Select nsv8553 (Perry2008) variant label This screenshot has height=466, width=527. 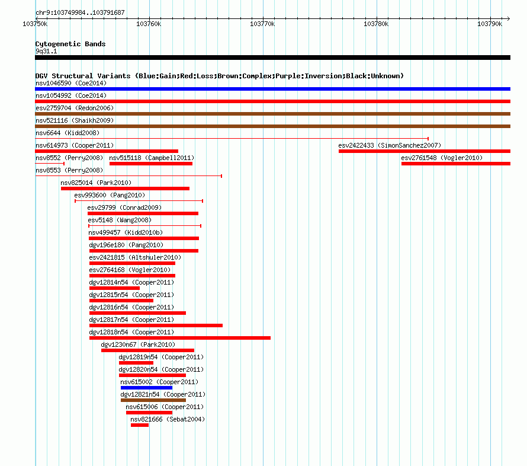(x=69, y=170)
